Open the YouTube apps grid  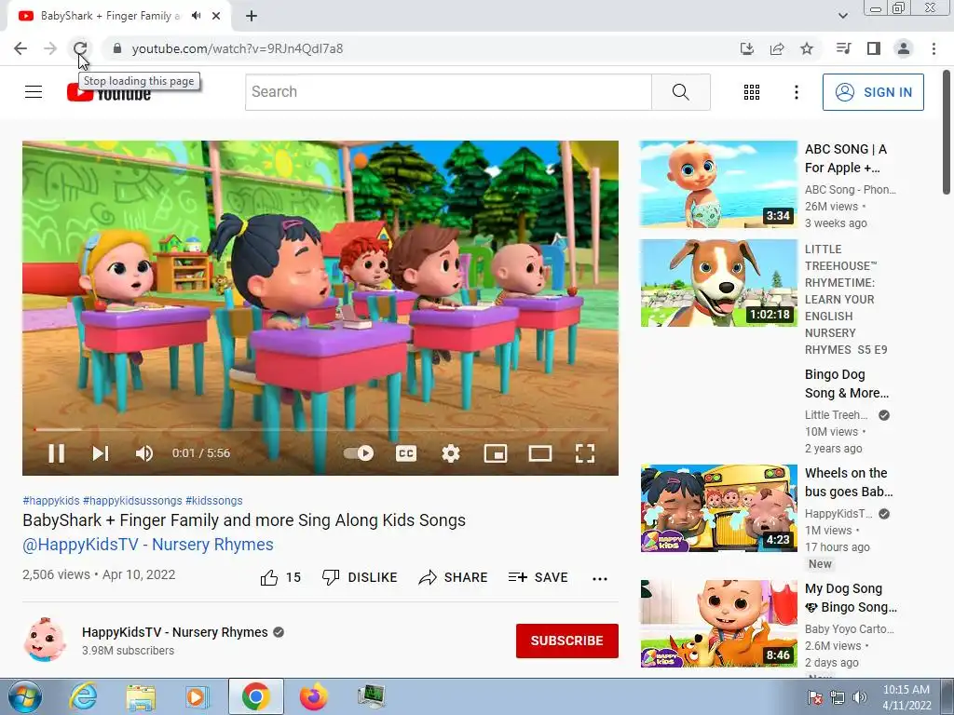(752, 92)
